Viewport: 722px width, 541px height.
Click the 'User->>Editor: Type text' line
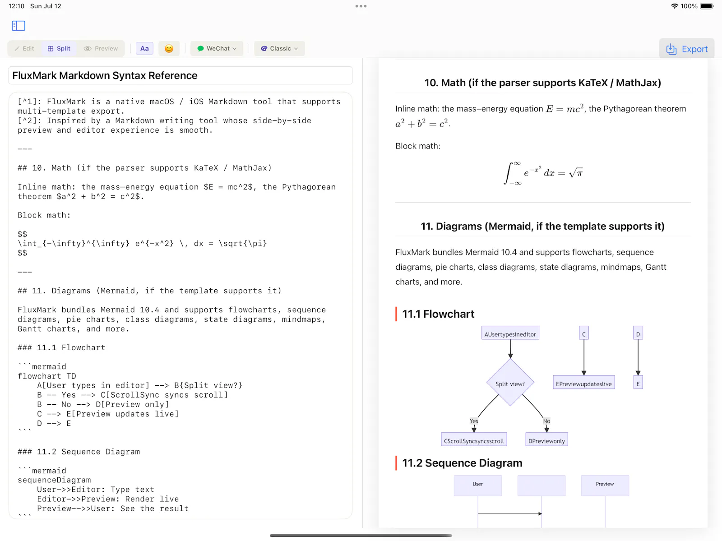click(96, 490)
